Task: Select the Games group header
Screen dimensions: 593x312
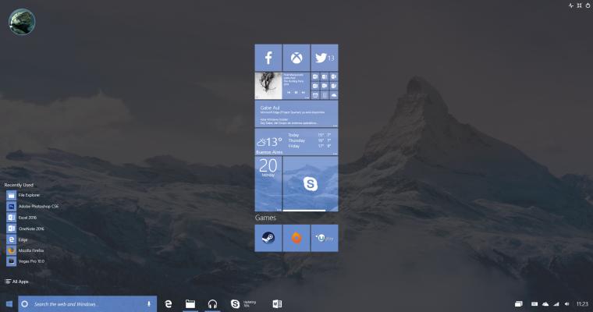Action: coord(265,218)
